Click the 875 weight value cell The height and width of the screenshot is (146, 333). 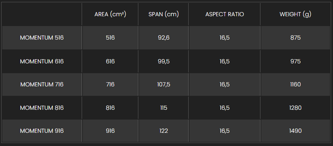tap(296, 38)
